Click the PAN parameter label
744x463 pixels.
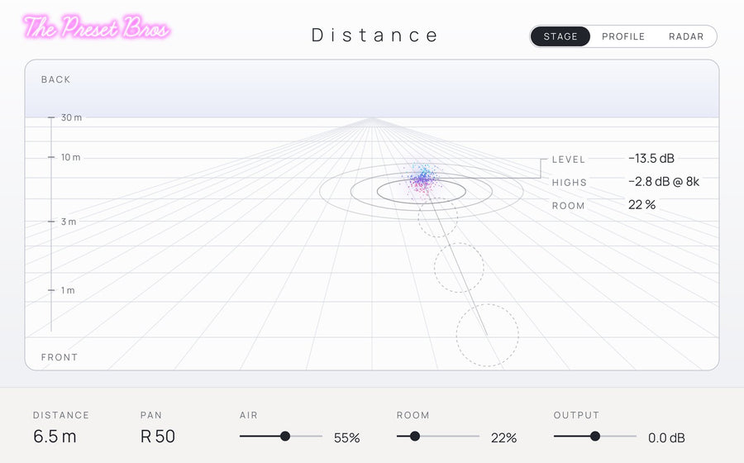(151, 415)
